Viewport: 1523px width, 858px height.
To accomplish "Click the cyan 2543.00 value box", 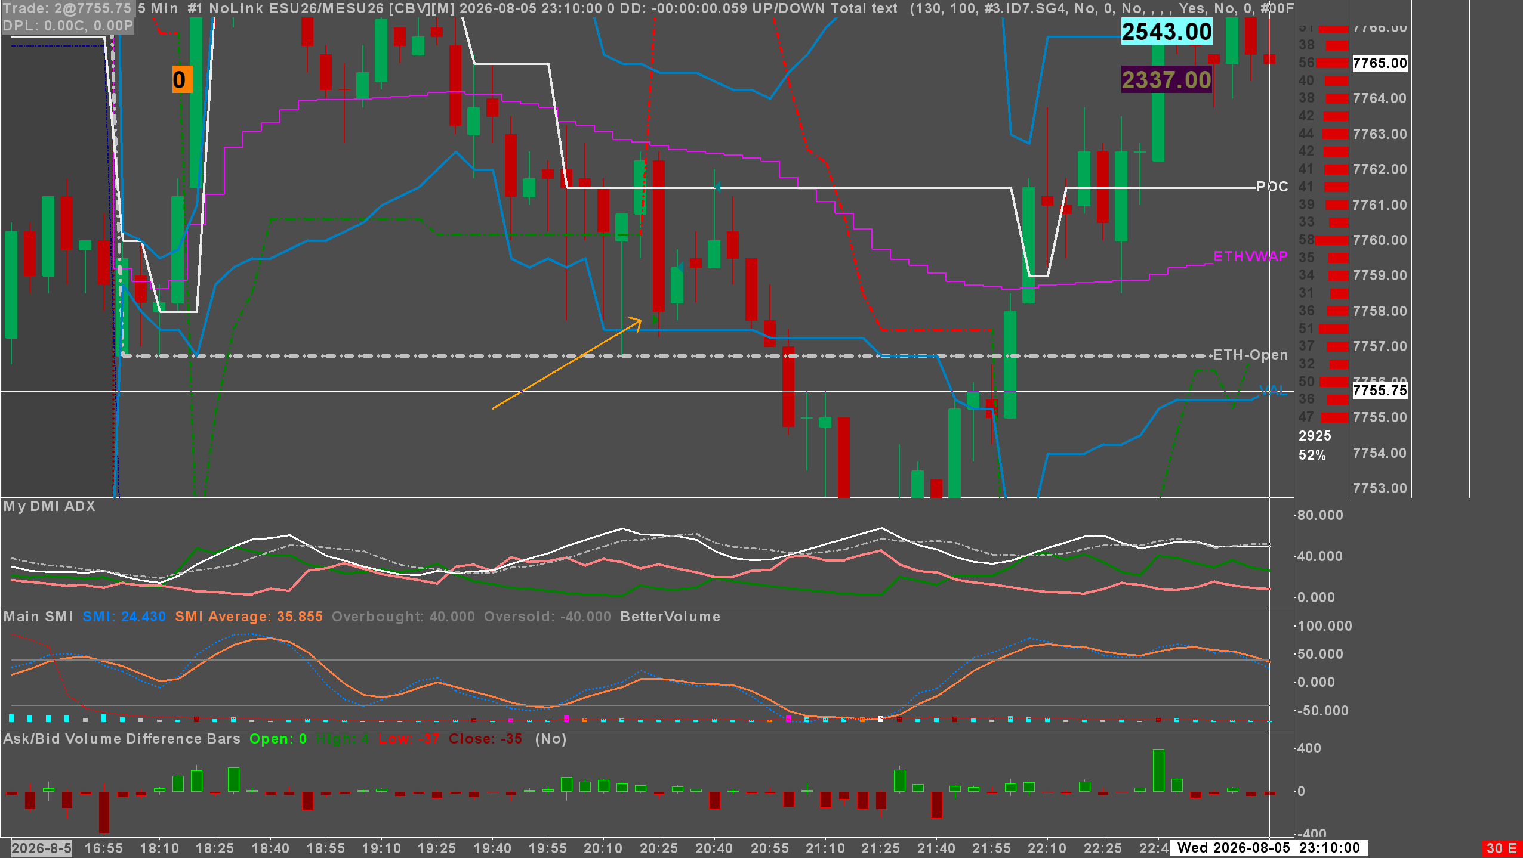I will pos(1167,32).
